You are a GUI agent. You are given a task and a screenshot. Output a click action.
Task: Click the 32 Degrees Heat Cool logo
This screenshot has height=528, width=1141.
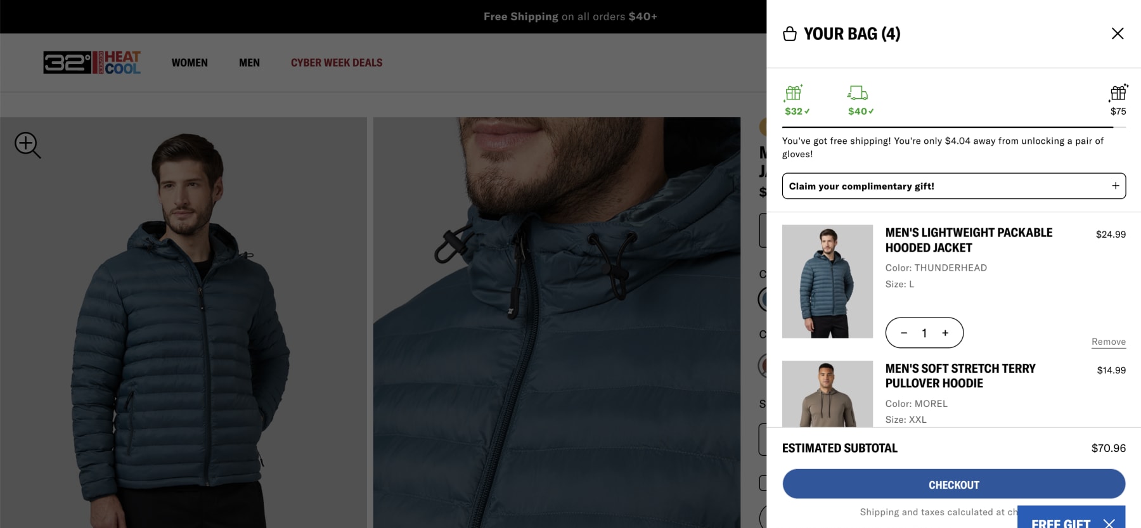click(x=93, y=63)
